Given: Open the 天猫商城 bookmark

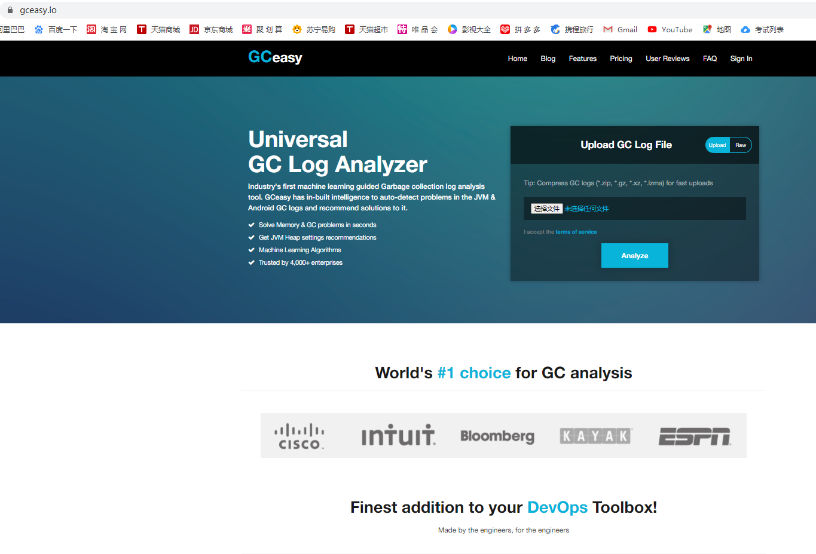Looking at the screenshot, I should point(158,29).
